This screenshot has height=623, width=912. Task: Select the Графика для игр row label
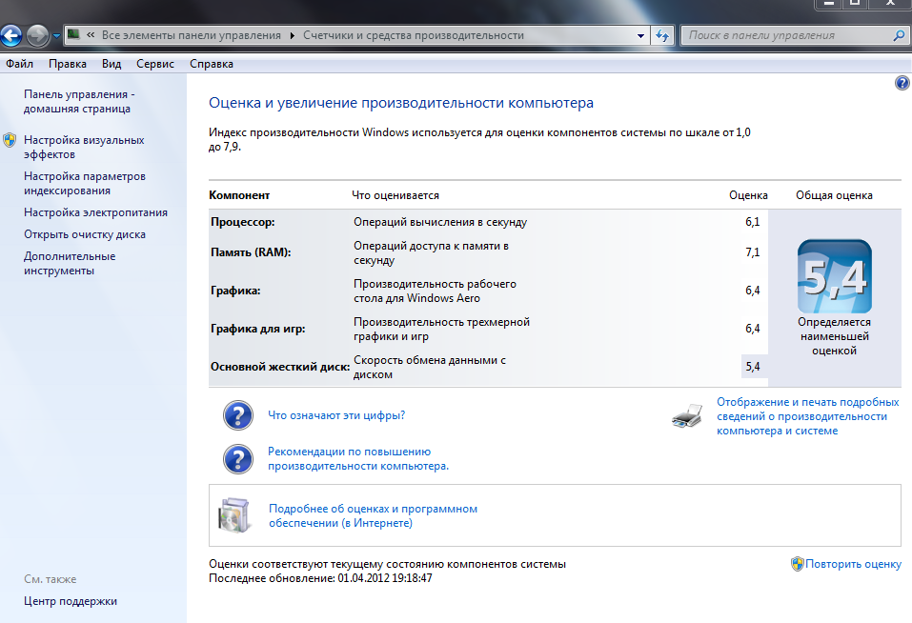point(257,329)
